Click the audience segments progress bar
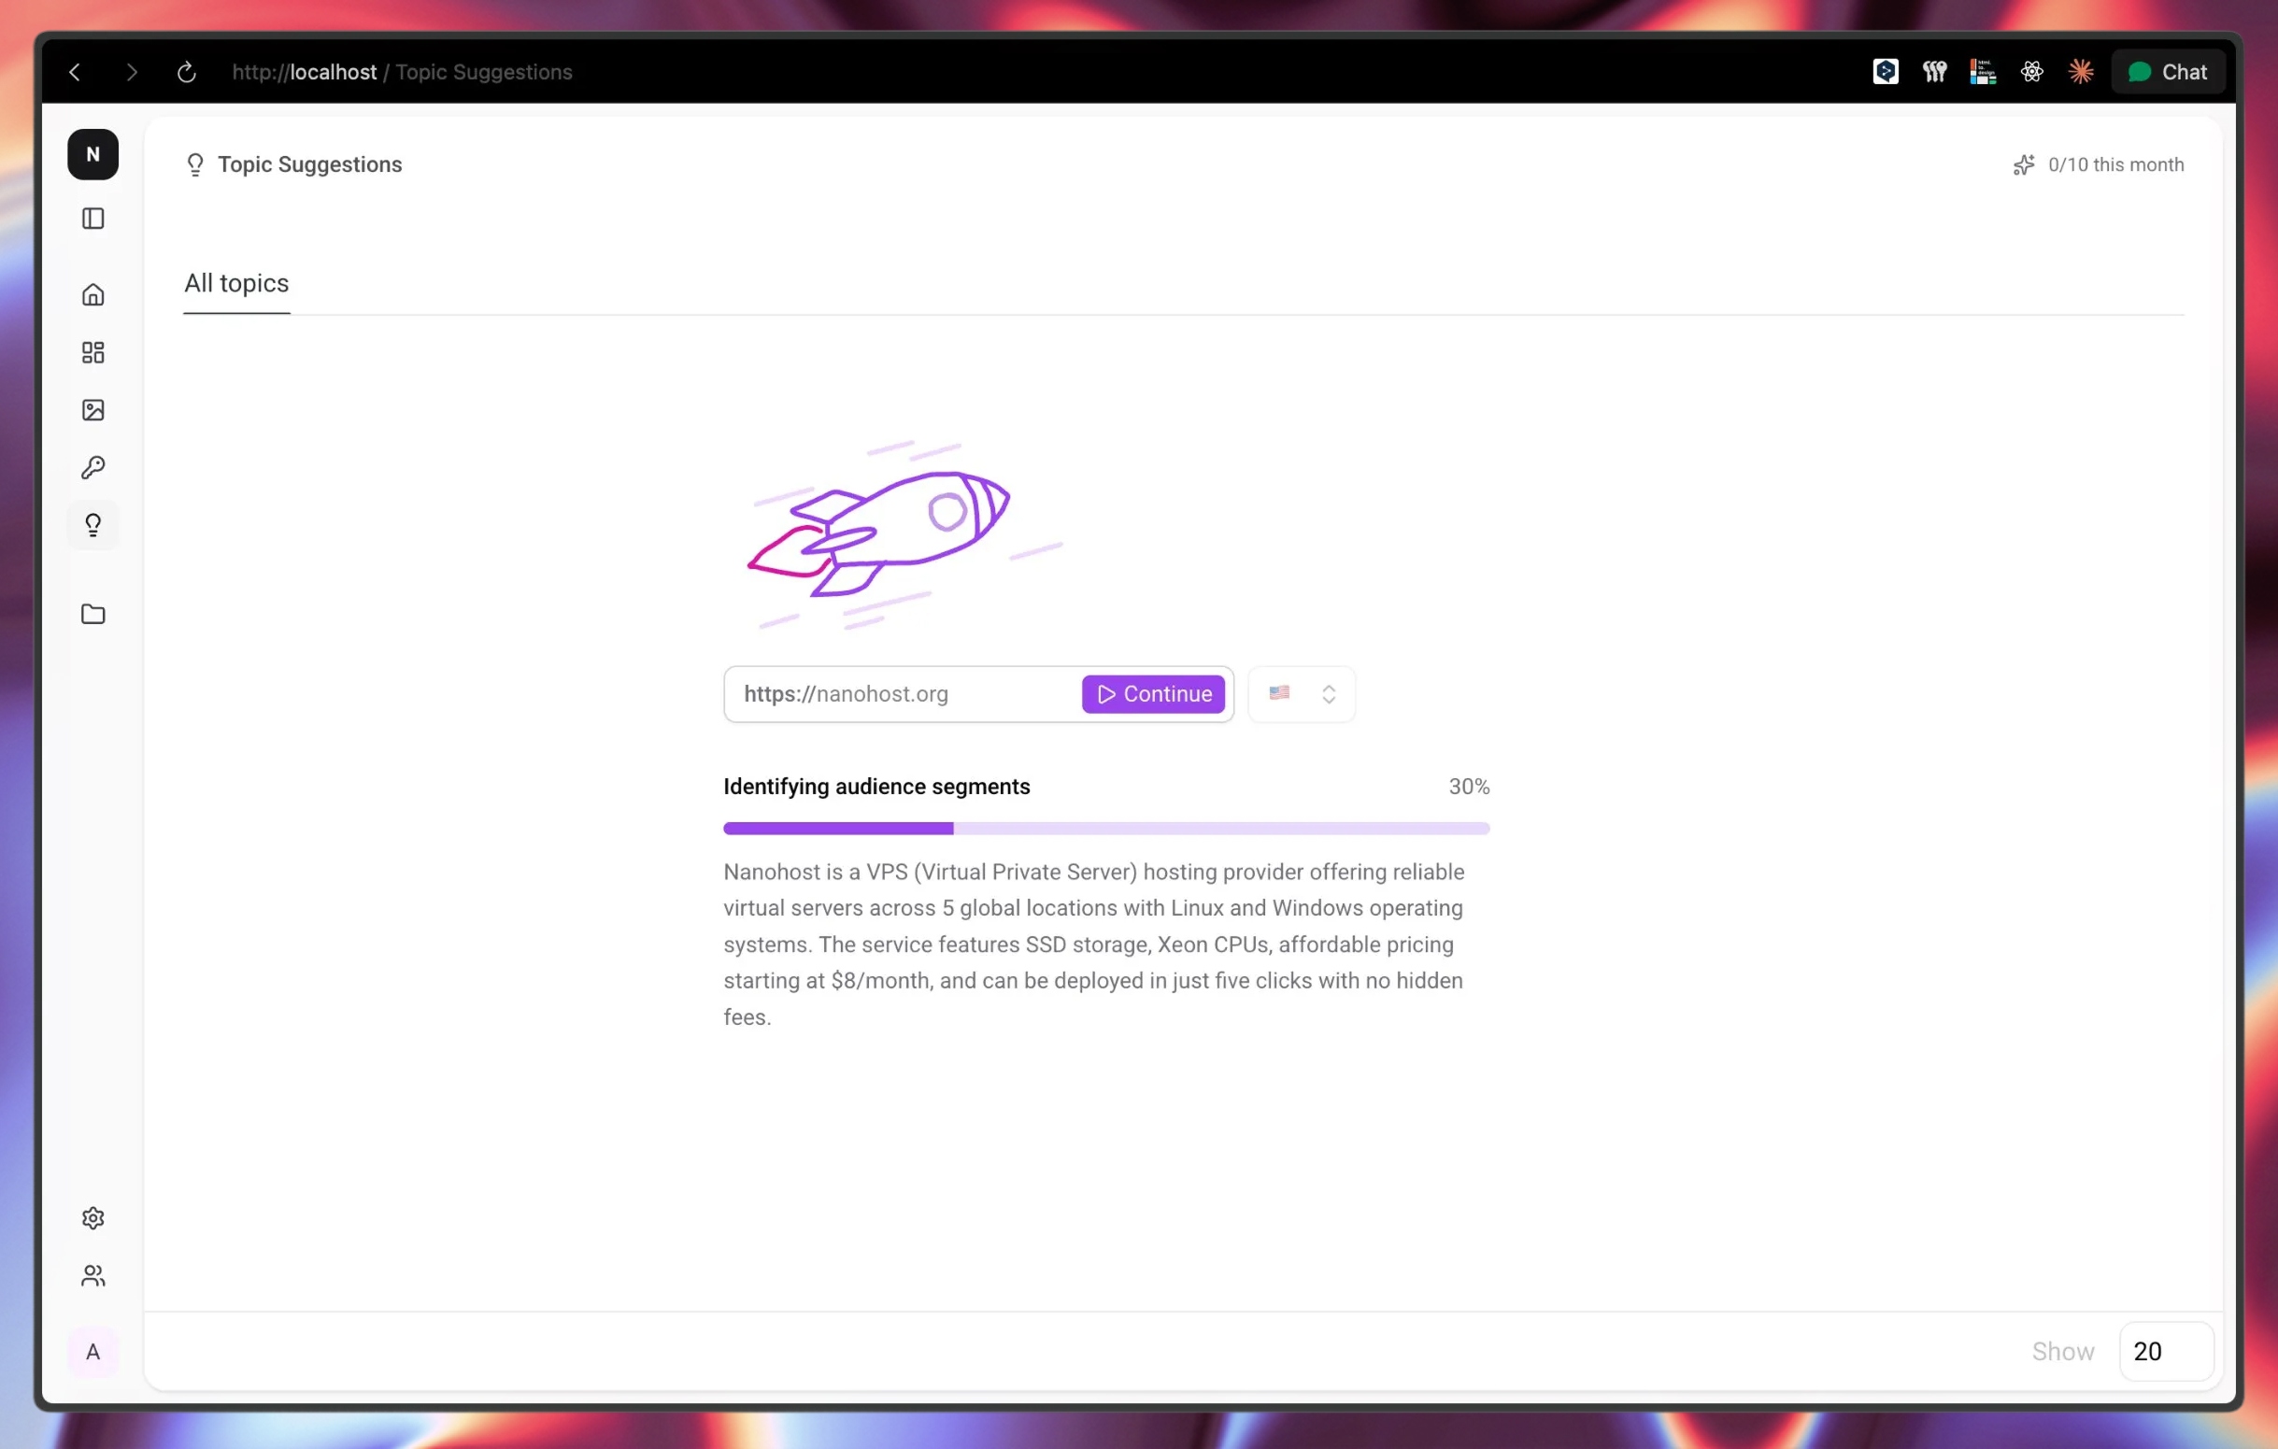Viewport: 2278px width, 1449px height. [x=1107, y=829]
